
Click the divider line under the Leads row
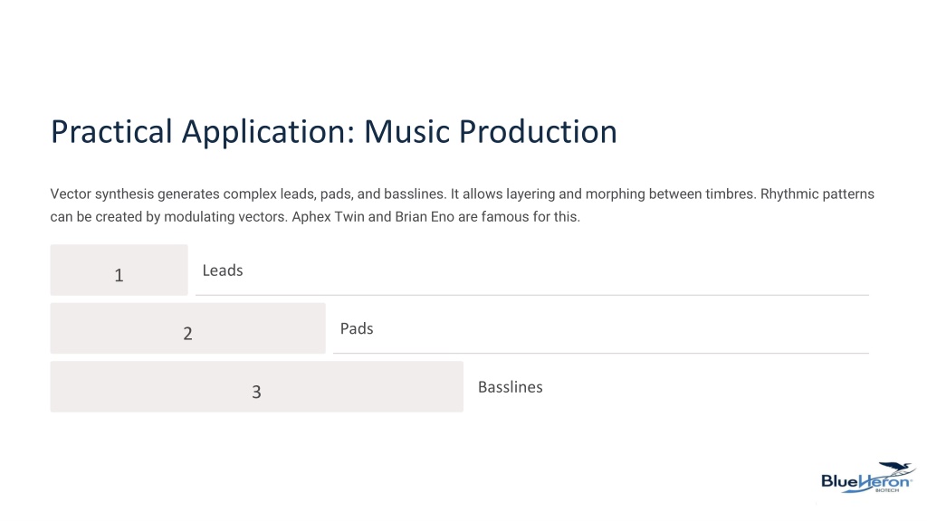coord(532,295)
